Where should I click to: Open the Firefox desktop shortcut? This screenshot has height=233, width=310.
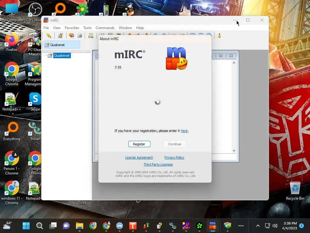(12, 42)
